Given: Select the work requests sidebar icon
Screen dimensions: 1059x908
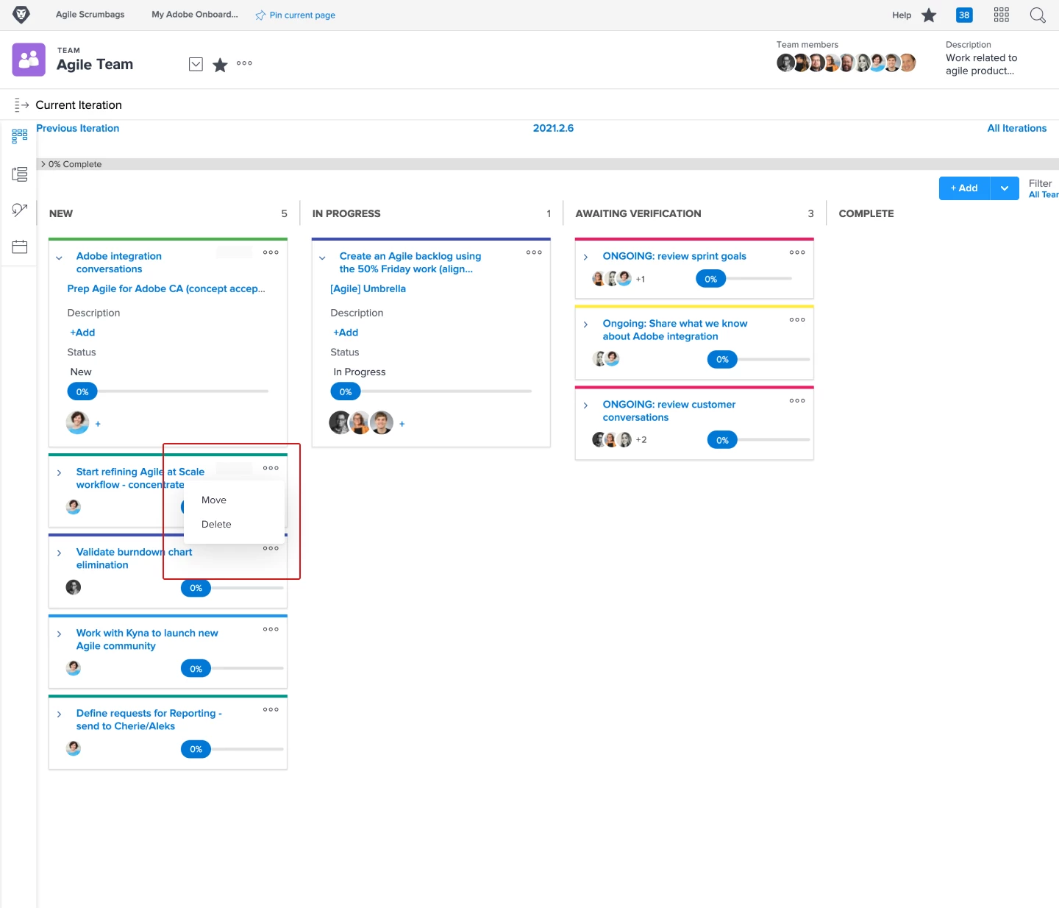Looking at the screenshot, I should [20, 210].
